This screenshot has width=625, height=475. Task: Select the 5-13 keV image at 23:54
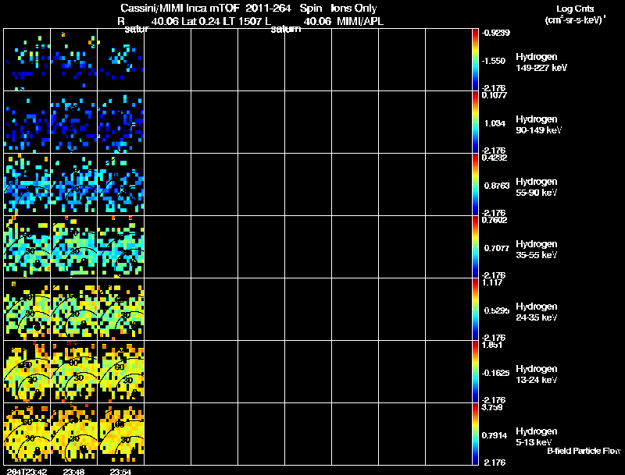click(x=121, y=434)
